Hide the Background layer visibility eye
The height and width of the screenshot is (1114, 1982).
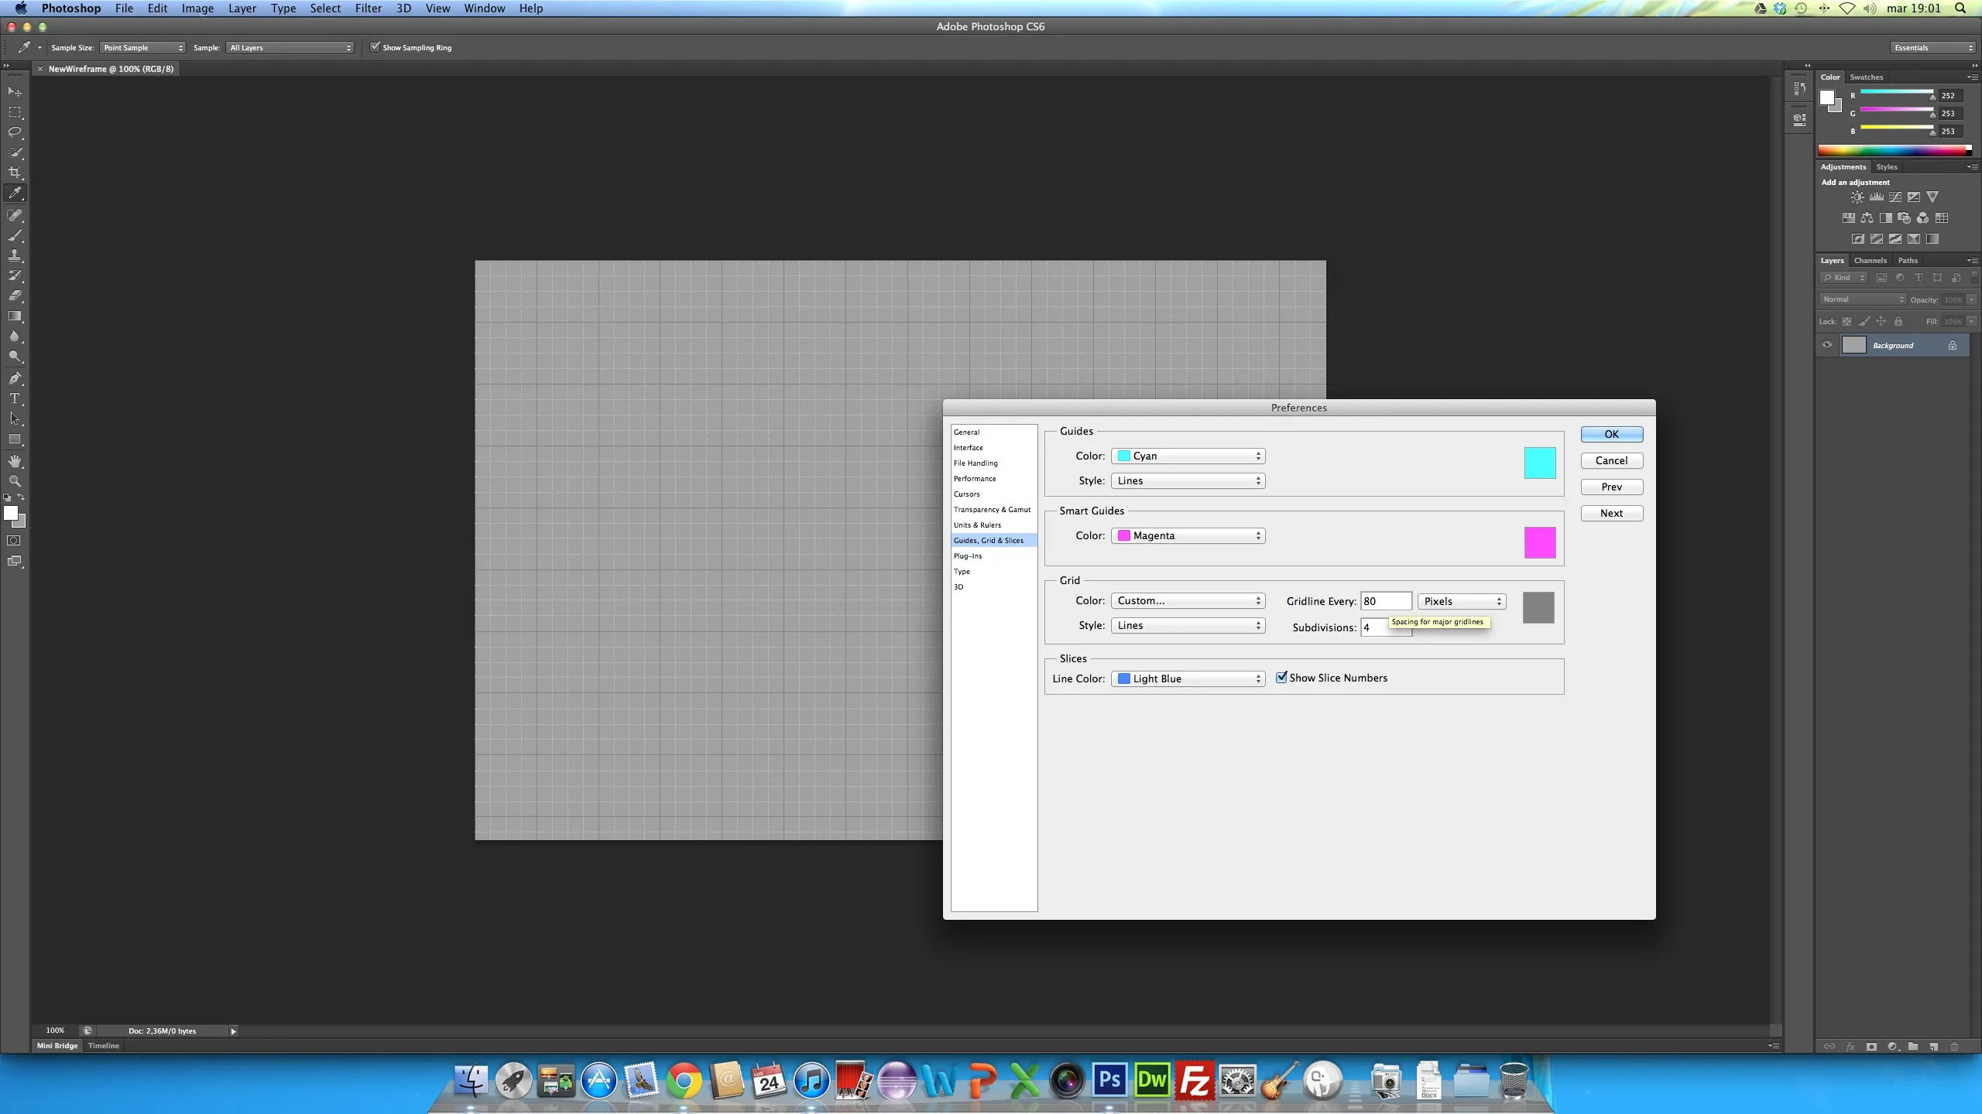(x=1827, y=345)
